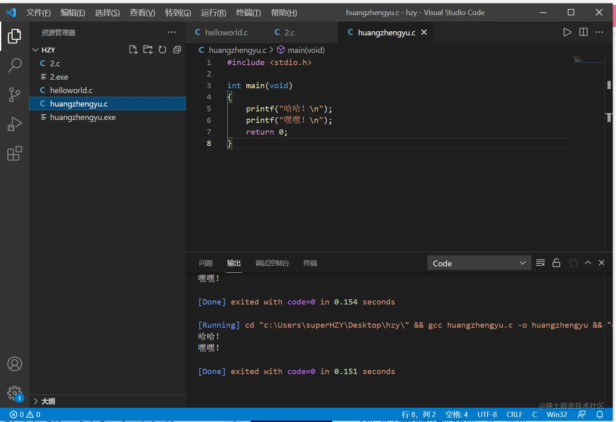Run code with the play button
This screenshot has height=422, width=616.
[x=567, y=32]
